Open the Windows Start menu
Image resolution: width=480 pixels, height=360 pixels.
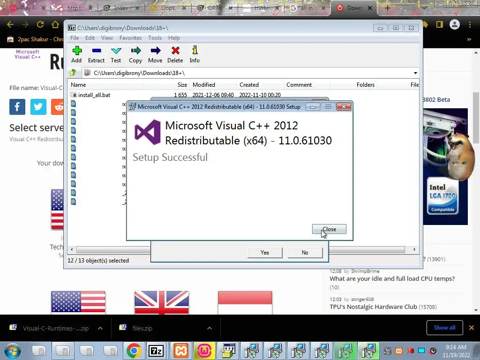click(12, 351)
